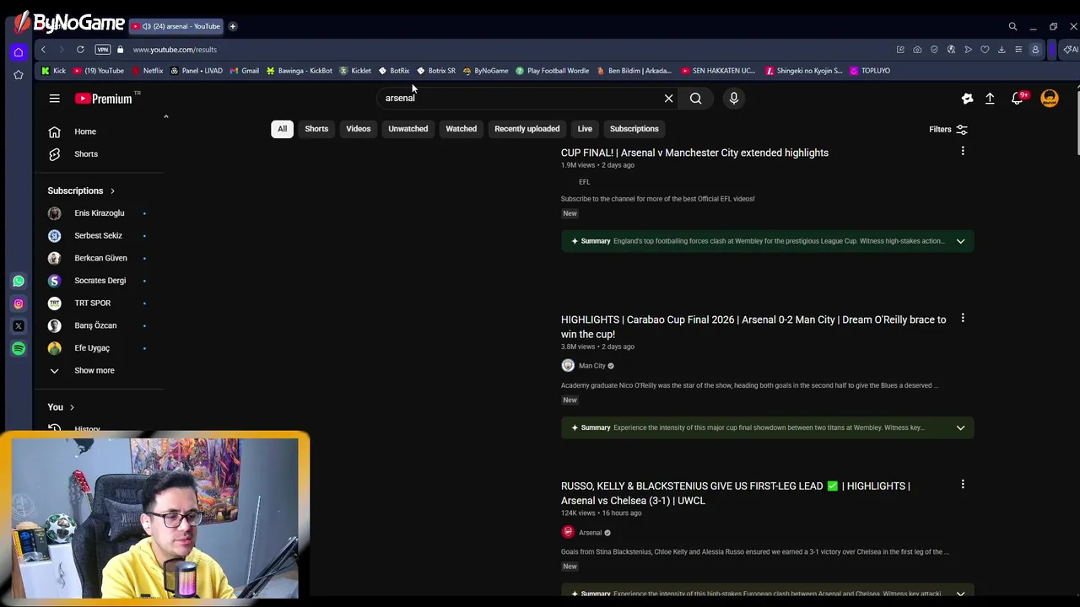1080x607 pixels.
Task: Open the YouTube notifications bell
Action: (1018, 99)
